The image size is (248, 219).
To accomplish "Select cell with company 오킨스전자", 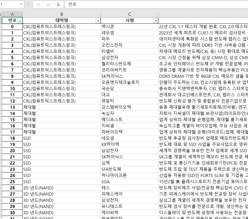I will (x=129, y=45).
